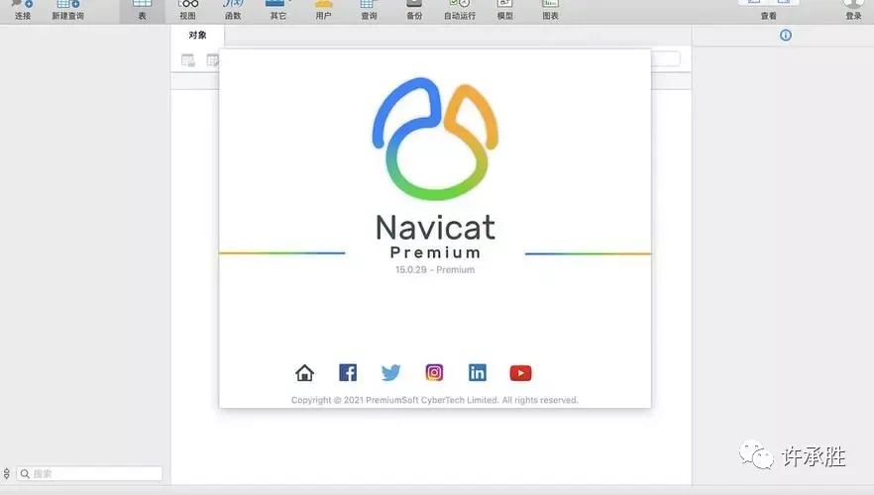Click 登录 (Sign in) account button

pos(853,10)
